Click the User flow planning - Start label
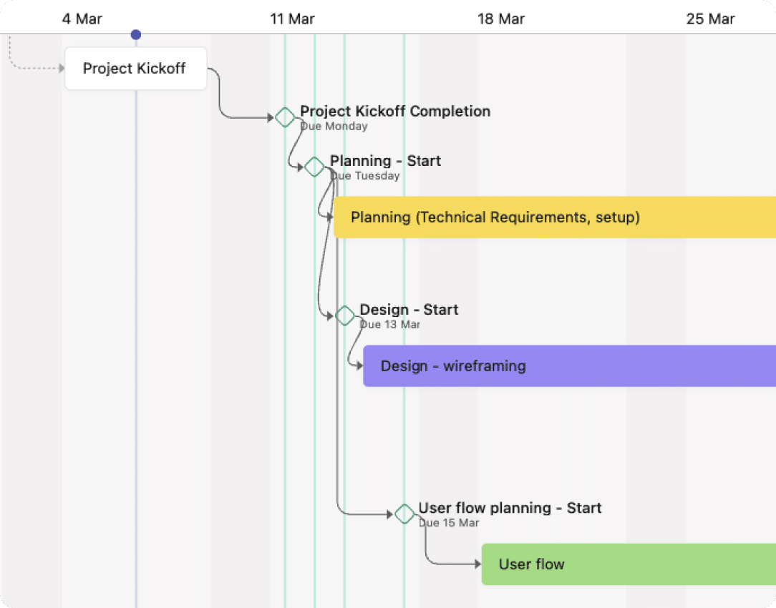The width and height of the screenshot is (776, 608). (510, 508)
